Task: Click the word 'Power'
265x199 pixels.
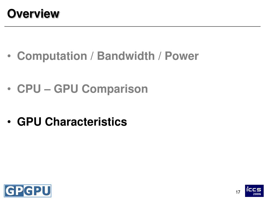Action: [182, 56]
